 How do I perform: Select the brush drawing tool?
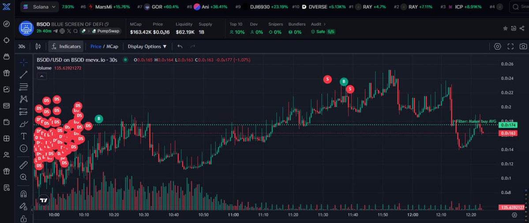click(x=24, y=124)
